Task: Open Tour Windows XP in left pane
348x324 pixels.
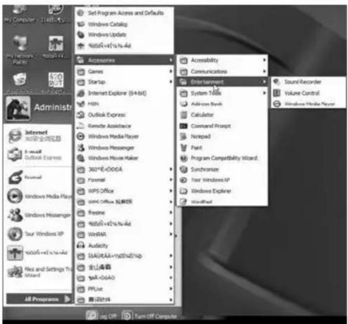Action: coord(39,234)
